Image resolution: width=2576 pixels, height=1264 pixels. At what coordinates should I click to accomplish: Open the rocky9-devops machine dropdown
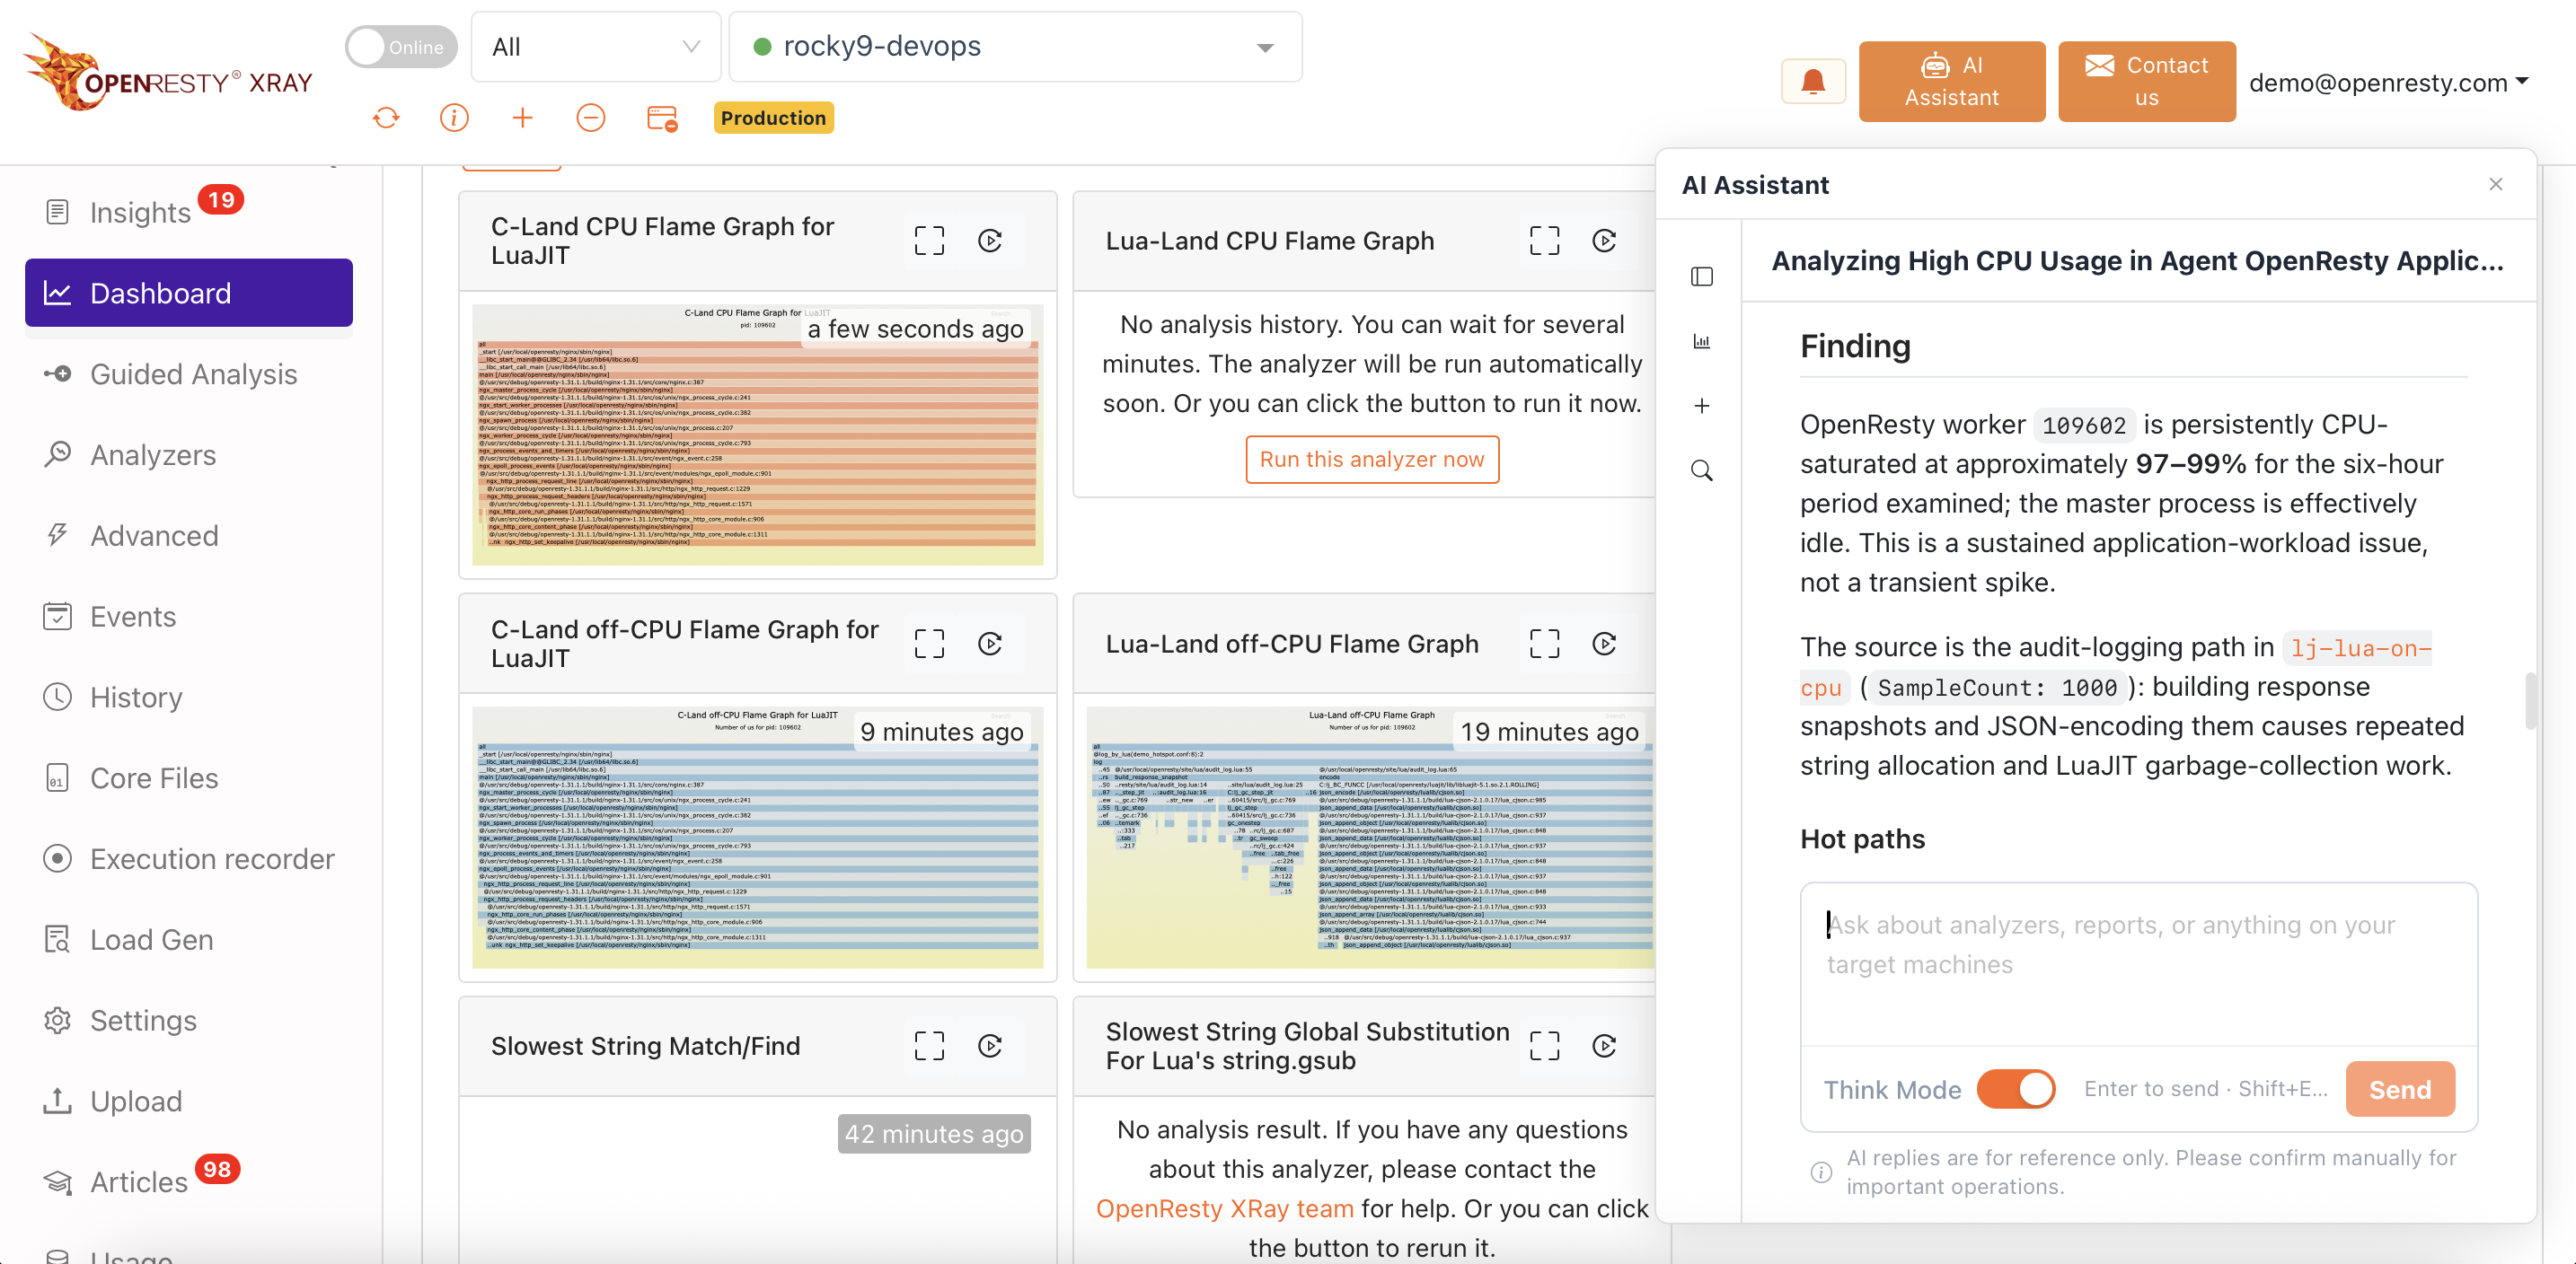[1015, 47]
